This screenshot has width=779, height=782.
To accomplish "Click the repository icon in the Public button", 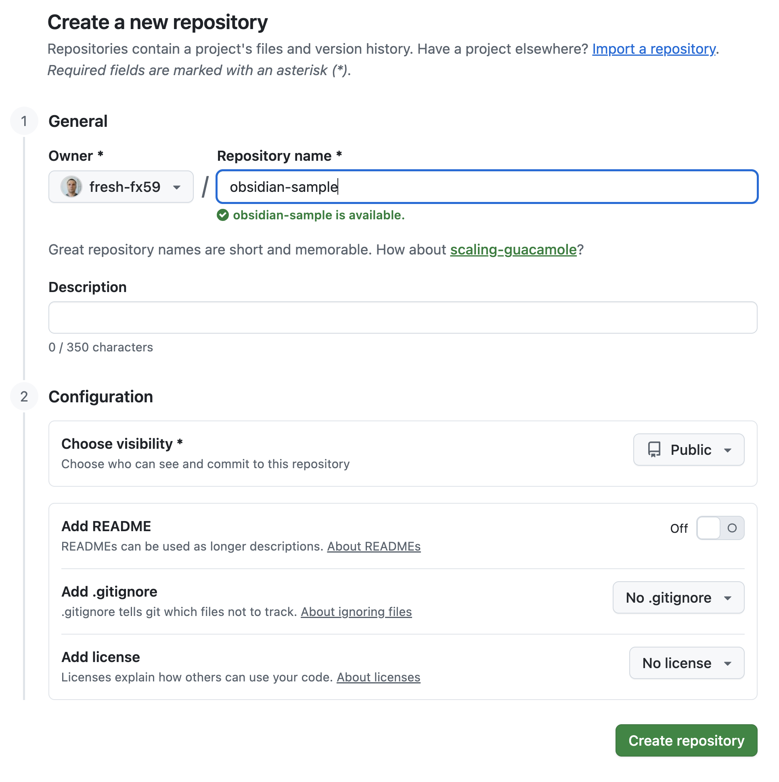I will point(653,450).
